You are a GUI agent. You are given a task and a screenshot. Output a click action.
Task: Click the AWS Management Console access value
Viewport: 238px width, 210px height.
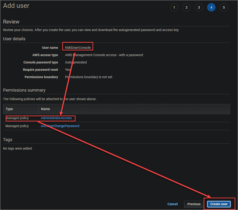pyautogui.click(x=104, y=55)
